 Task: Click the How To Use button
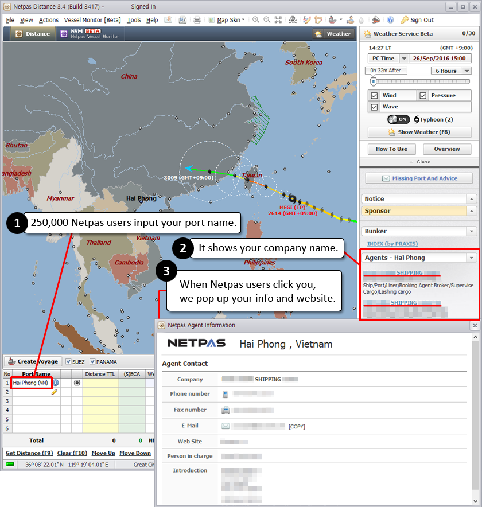391,149
